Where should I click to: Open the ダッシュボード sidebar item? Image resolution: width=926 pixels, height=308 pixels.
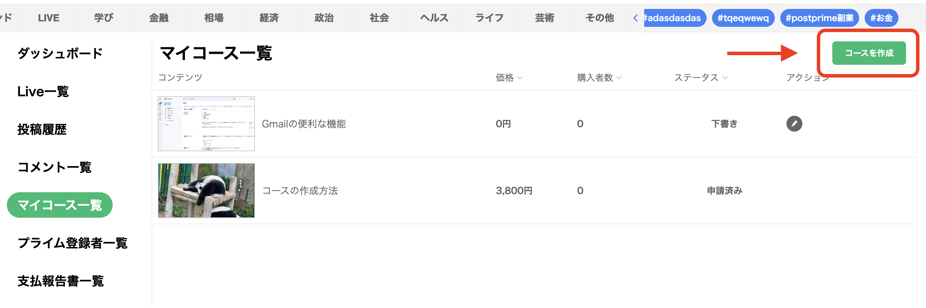[x=60, y=53]
